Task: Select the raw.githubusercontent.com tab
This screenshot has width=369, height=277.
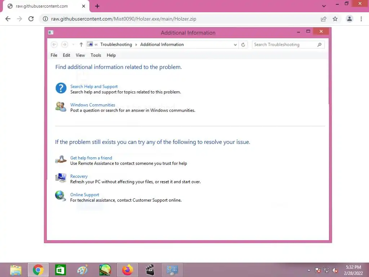Action: pos(46,6)
